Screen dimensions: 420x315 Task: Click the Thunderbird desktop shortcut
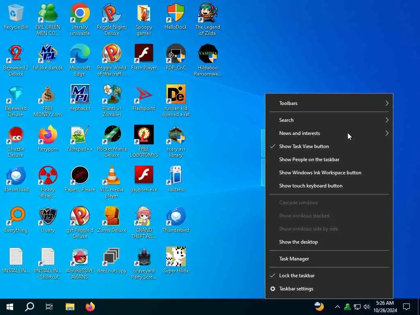click(176, 216)
